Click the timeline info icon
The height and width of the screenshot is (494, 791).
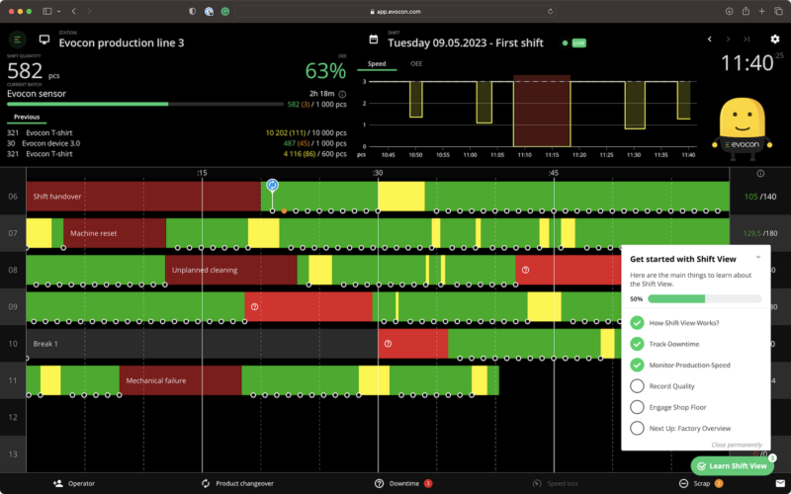[x=760, y=174]
